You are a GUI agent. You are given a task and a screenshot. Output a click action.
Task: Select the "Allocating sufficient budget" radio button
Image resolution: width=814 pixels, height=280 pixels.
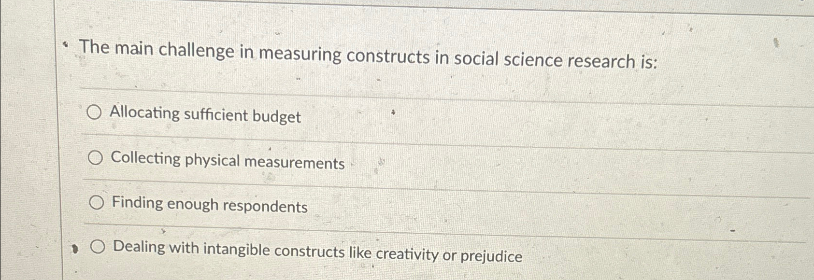pyautogui.click(x=96, y=112)
